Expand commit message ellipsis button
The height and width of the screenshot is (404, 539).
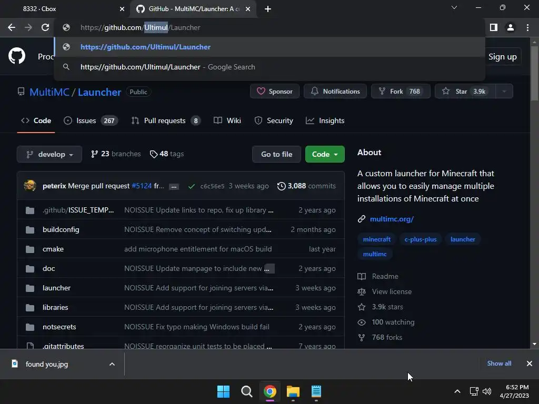pyautogui.click(x=174, y=187)
